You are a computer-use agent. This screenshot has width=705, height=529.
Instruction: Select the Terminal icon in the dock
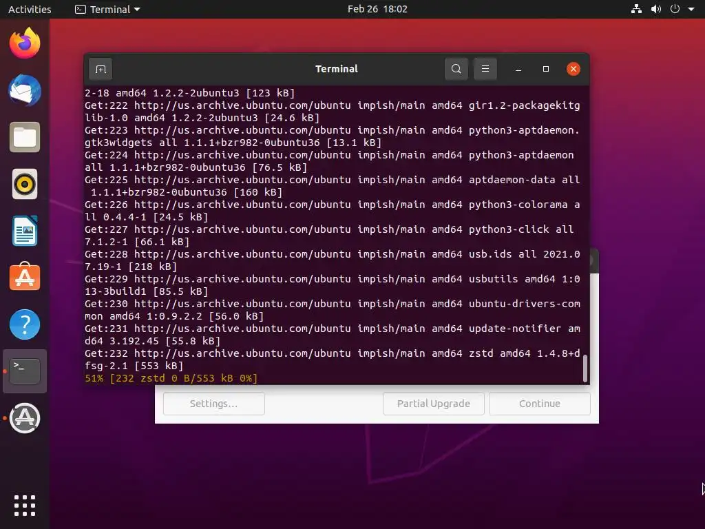(25, 371)
